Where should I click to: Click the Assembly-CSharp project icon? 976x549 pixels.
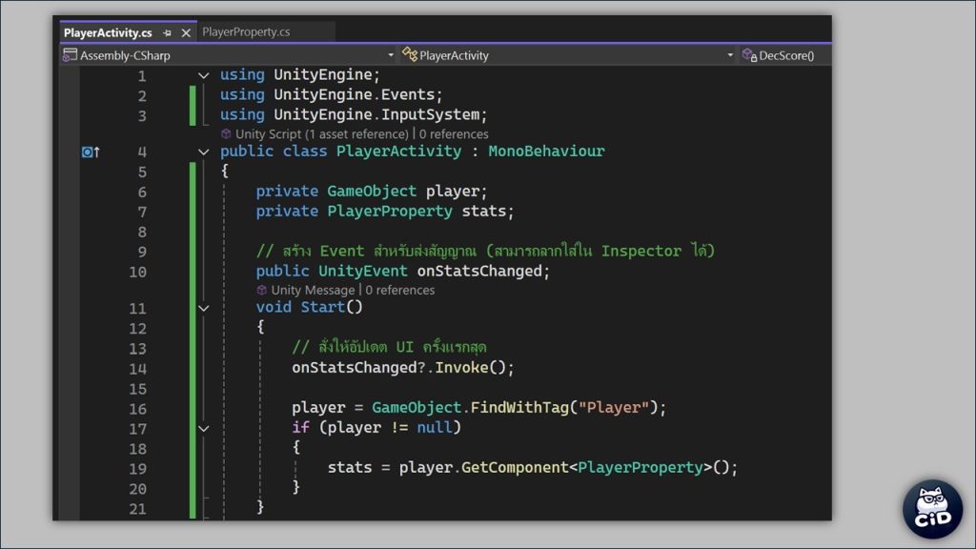70,55
